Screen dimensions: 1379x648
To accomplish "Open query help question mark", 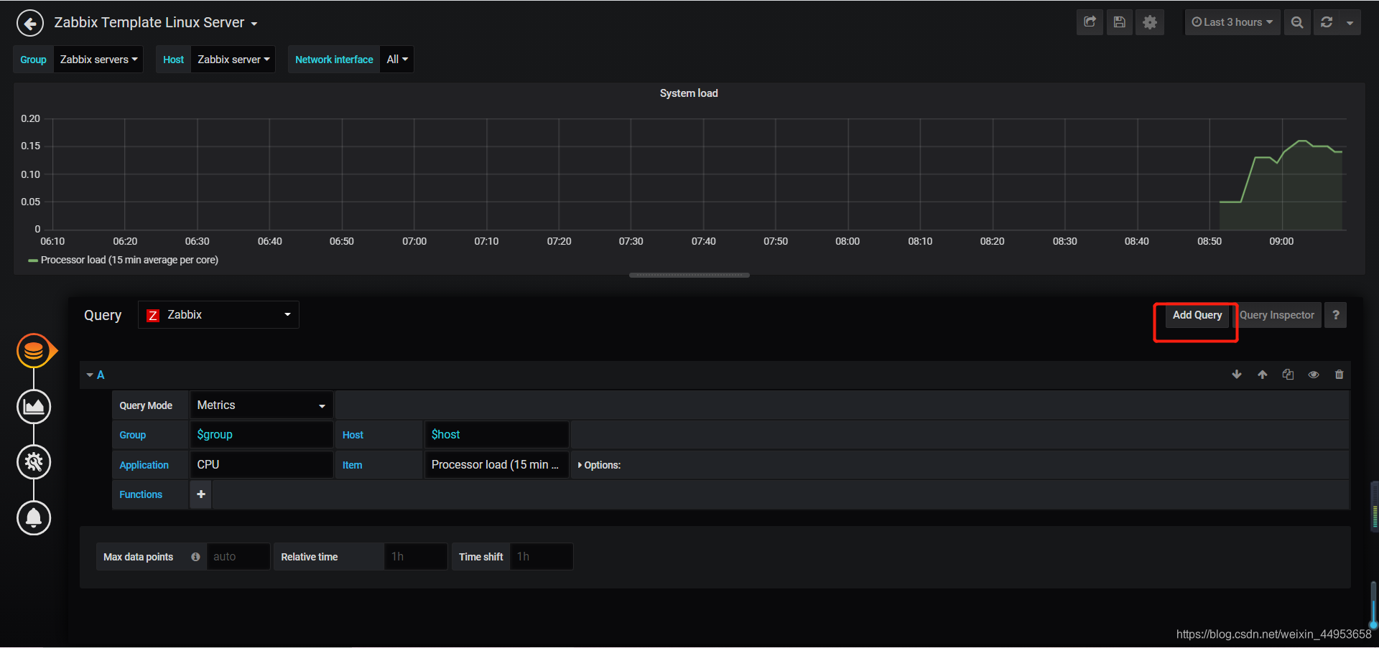I will (1335, 315).
